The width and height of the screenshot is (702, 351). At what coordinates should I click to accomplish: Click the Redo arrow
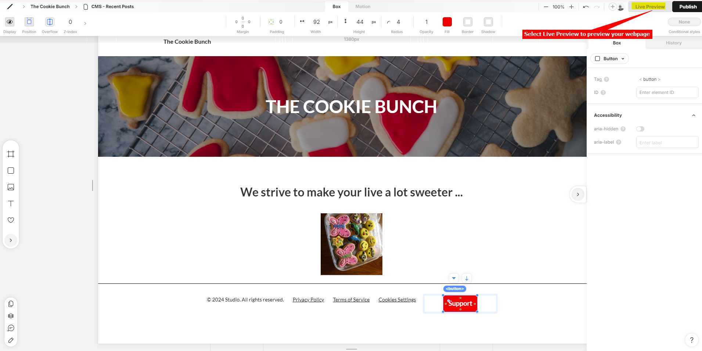pyautogui.click(x=597, y=7)
